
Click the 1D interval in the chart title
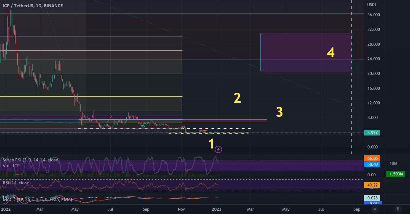point(38,6)
